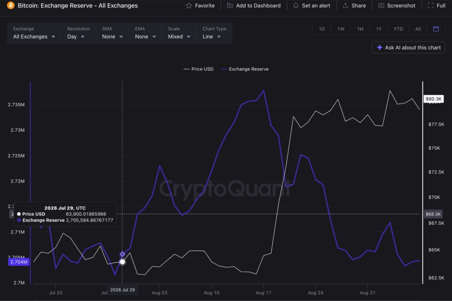Click the 2.72M left axis label

[x=18, y=181]
